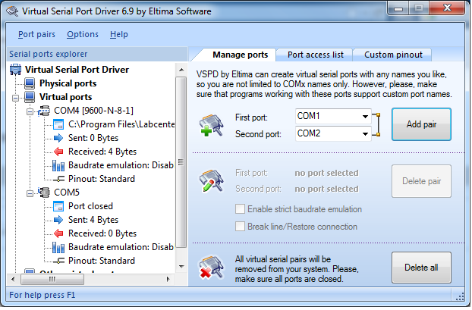472x310 pixels.
Task: Click the Delete all button
Action: click(421, 268)
